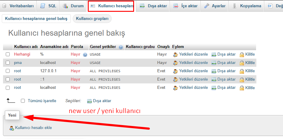Image resolution: width=283 pixels, height=139 pixels.
Task: Click the ::1 host name cell
Action: (x=42, y=79)
